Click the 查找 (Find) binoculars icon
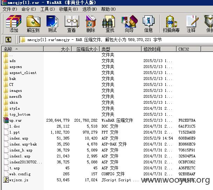The height and width of the screenshot is (190, 213). click(x=108, y=21)
